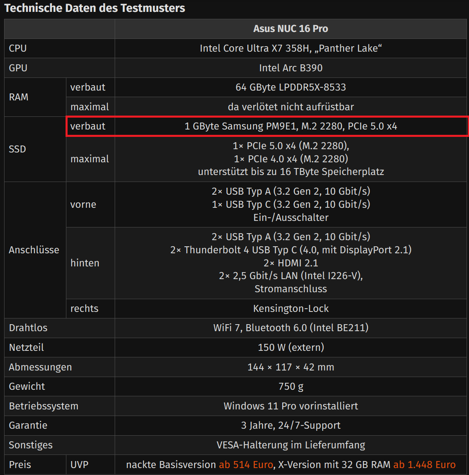Select the 'vorne' sub-label
Image resolution: width=469 pixels, height=475 pixels.
(83, 205)
